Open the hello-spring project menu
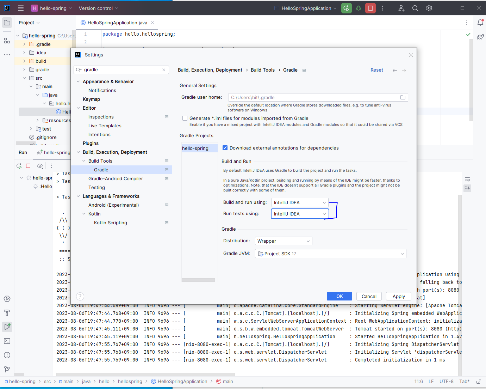Screen dimensions: 486x389 pyautogui.click(x=51, y=8)
